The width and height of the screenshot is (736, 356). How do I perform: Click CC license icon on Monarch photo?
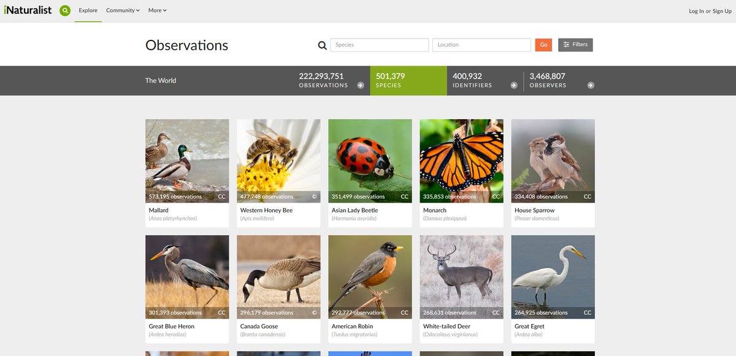click(x=496, y=197)
